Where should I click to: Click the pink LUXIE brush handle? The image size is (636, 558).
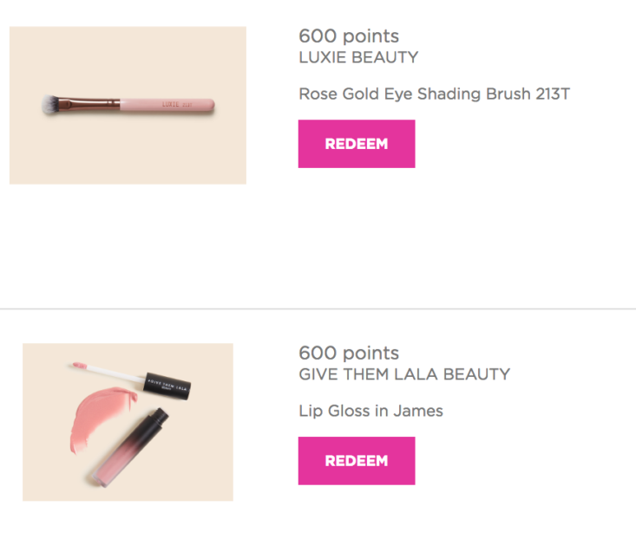click(x=167, y=105)
